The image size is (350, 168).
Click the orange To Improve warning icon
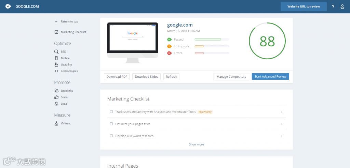(x=170, y=46)
